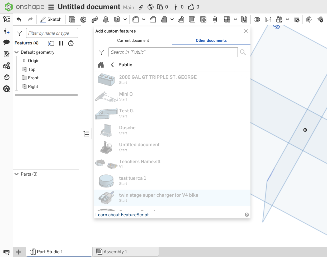Open the Fillet tool dropdown arrow
Screen dimensions: 327x257
pyautogui.click(x=144, y=19)
